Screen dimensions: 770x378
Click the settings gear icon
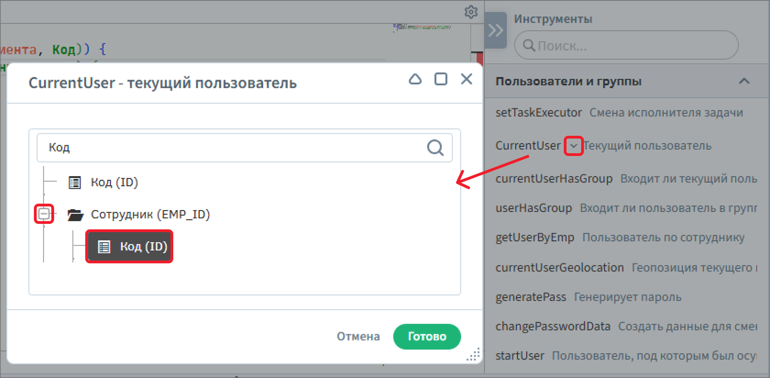point(471,12)
